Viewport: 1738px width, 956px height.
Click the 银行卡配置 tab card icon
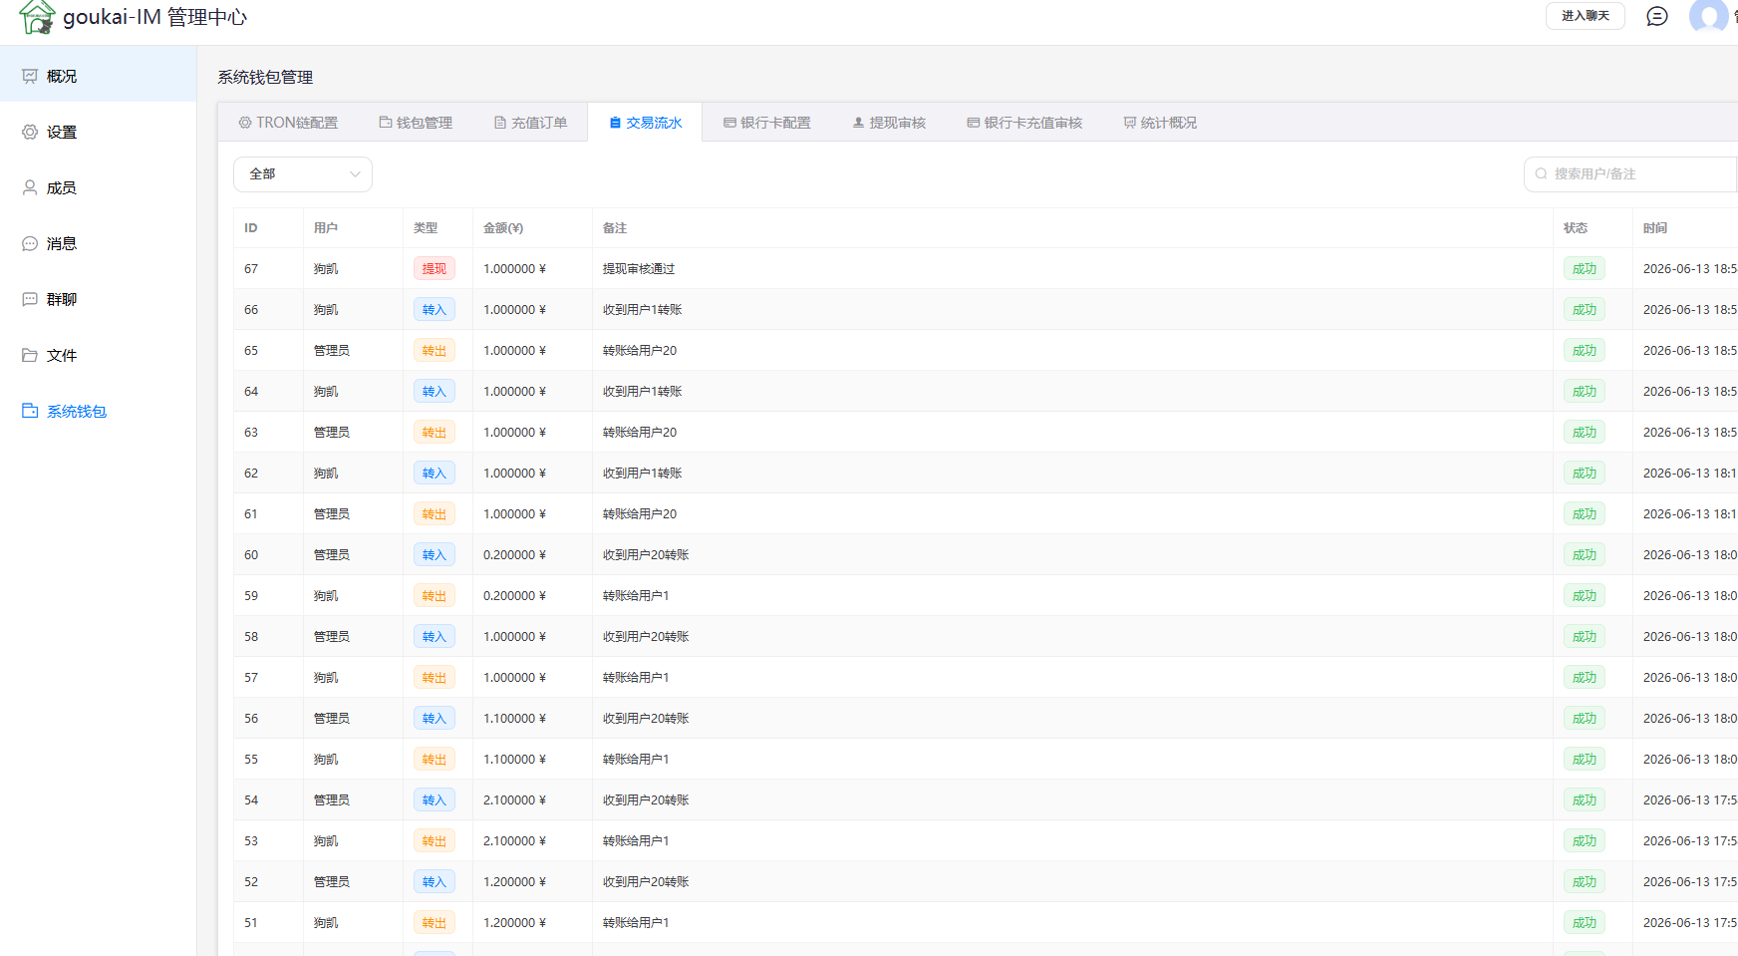coord(729,123)
